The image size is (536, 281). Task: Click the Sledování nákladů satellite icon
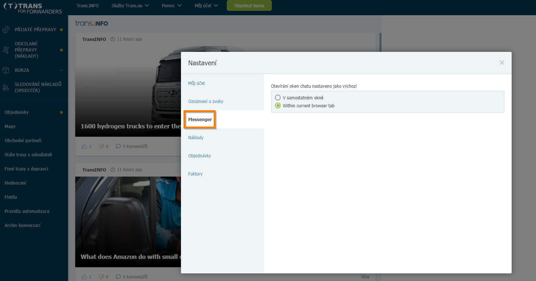coord(6,87)
